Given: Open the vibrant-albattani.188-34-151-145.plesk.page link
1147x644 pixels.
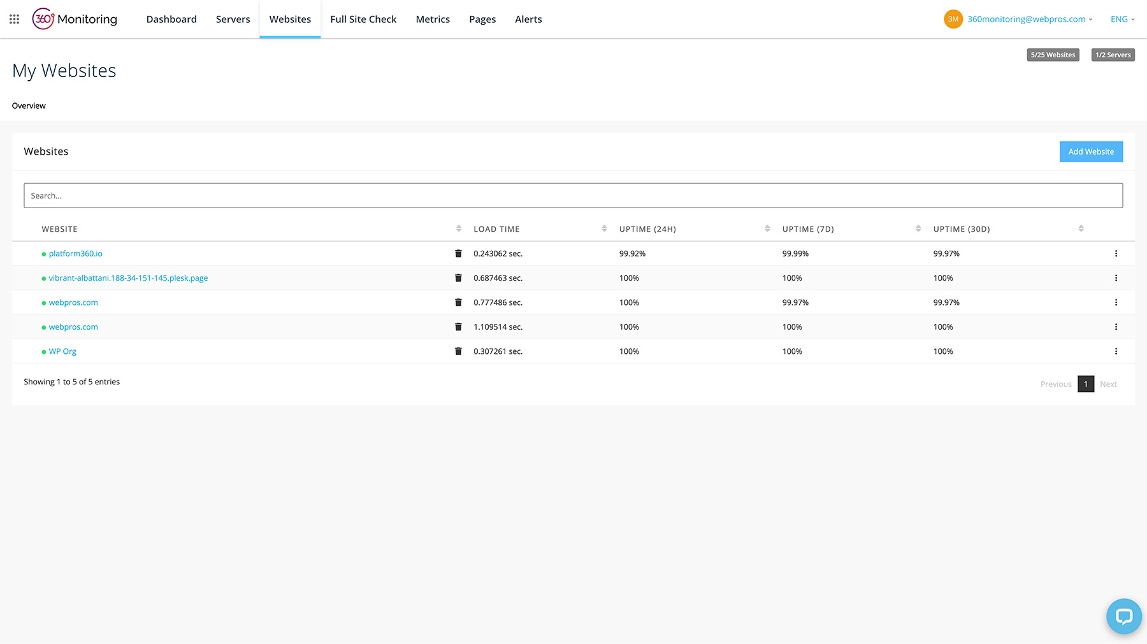Looking at the screenshot, I should click(128, 278).
